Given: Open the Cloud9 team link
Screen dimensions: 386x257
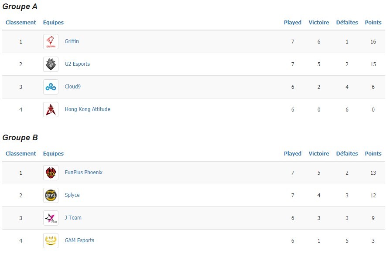Looking at the screenshot, I should tap(73, 87).
